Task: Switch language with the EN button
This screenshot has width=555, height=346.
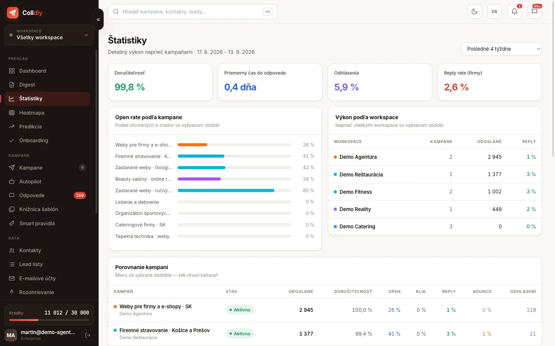Action: click(x=494, y=12)
